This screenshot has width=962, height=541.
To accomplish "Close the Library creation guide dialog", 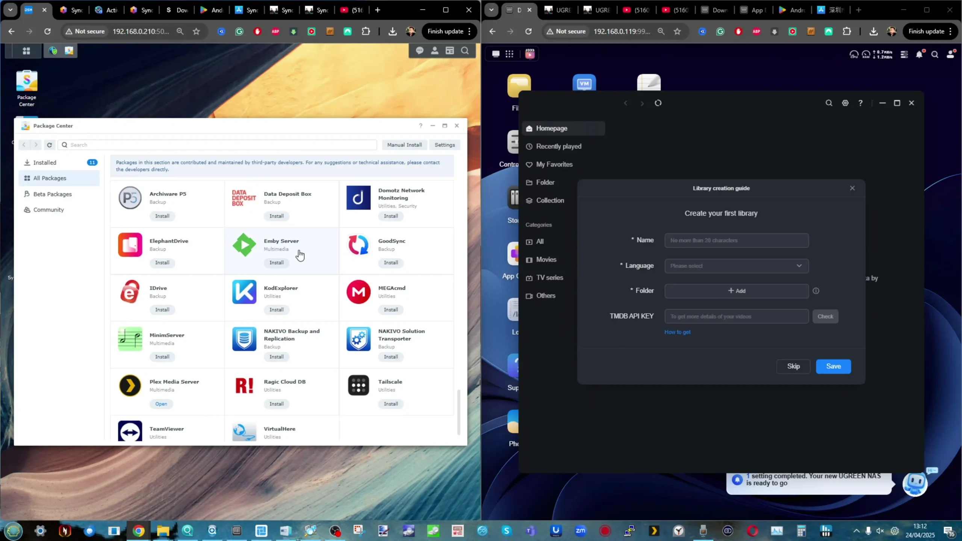I will point(852,188).
